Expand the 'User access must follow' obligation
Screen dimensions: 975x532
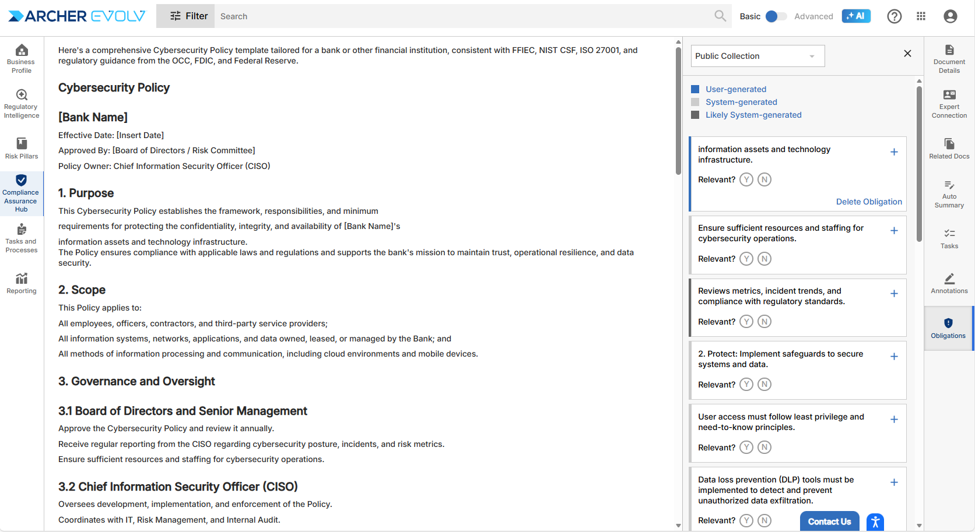(x=893, y=420)
